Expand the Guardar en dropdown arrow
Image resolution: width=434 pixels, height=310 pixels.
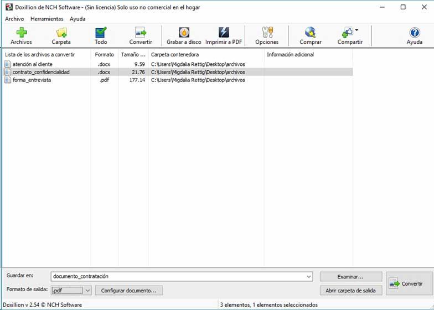point(309,277)
